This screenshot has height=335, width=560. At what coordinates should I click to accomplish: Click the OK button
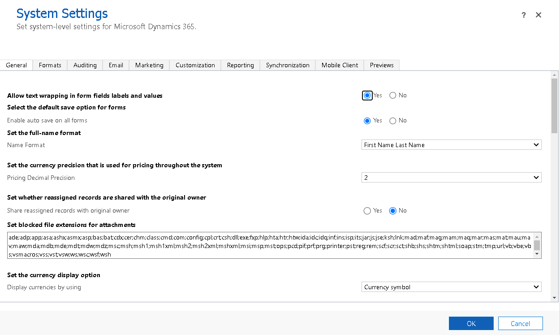471,323
